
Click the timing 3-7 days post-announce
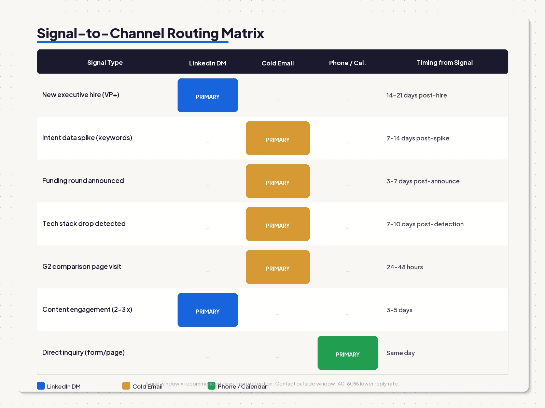click(423, 181)
